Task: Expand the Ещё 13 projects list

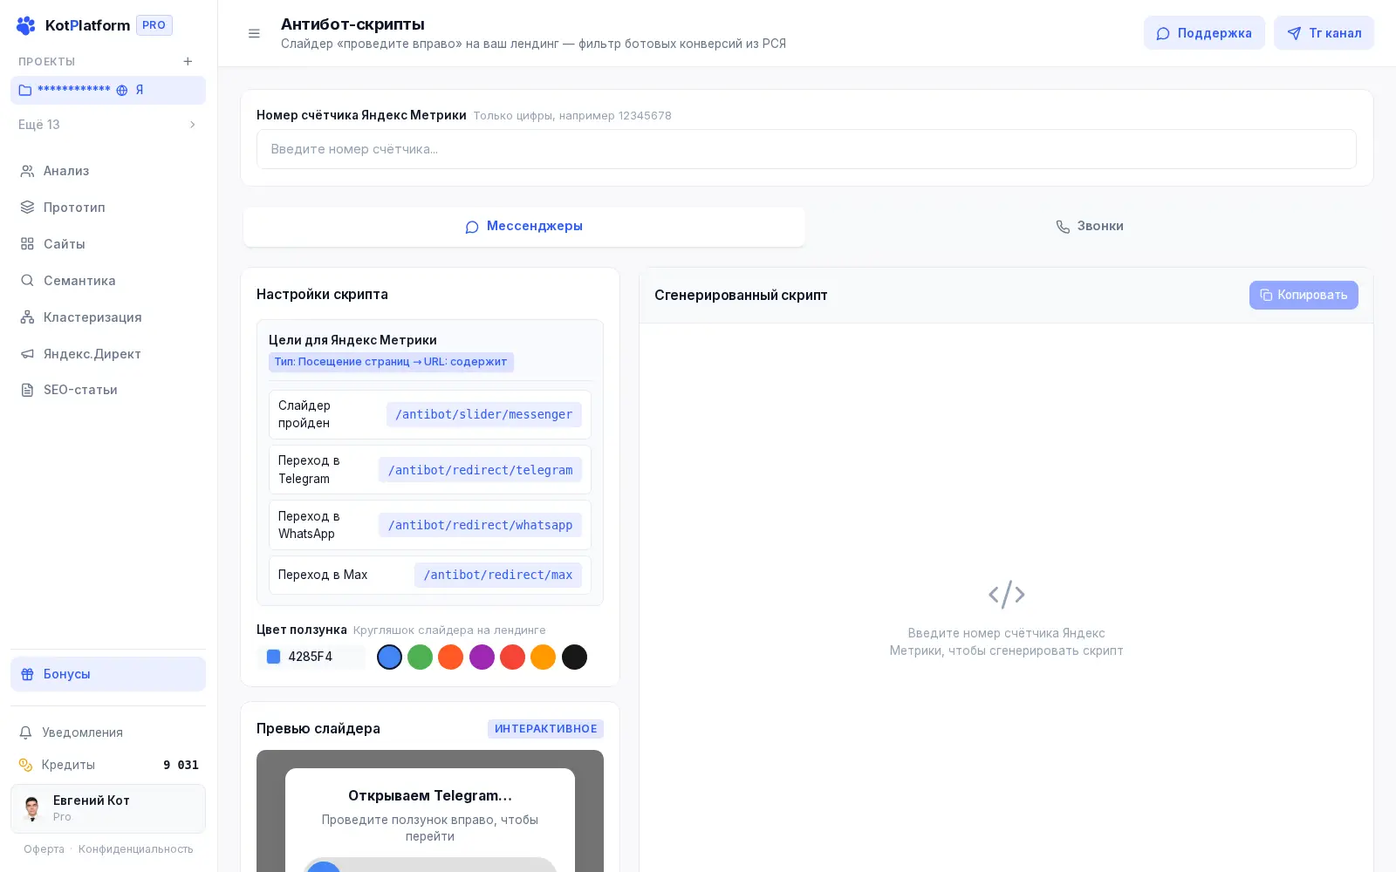Action: tap(108, 125)
